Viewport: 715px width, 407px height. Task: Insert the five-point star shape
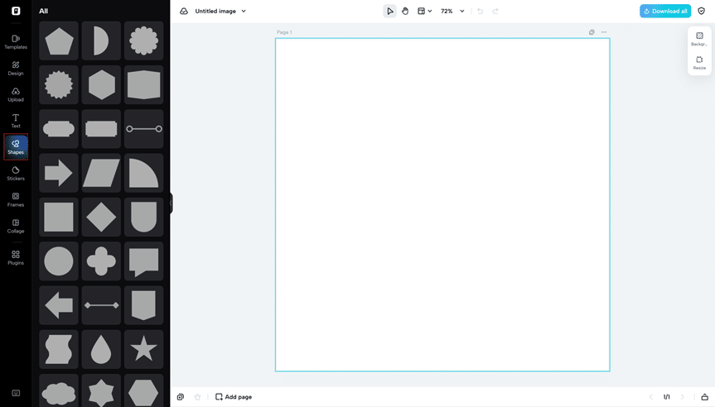[143, 349]
